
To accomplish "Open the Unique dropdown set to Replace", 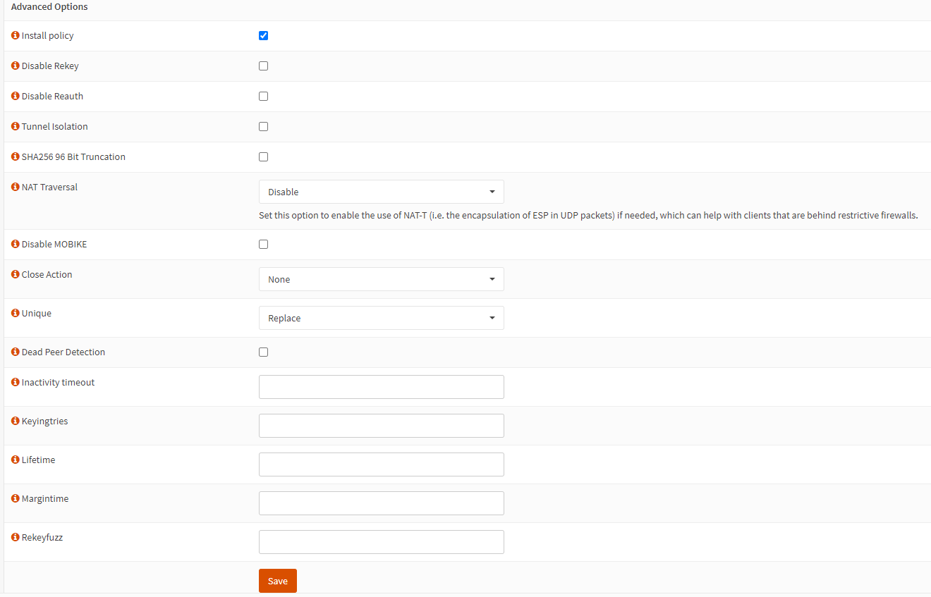I will click(381, 318).
